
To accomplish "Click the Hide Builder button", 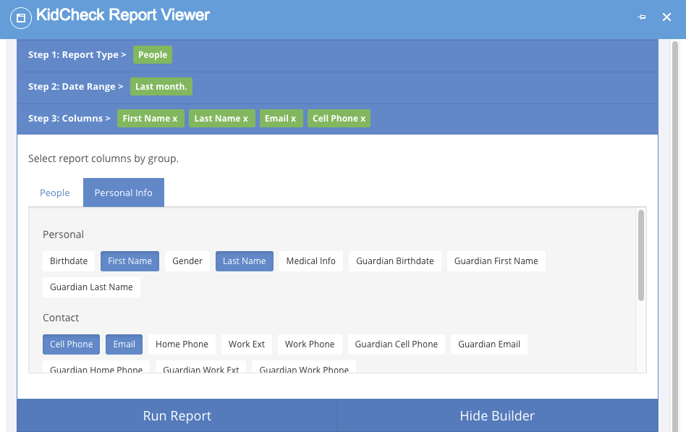I will [x=497, y=415].
